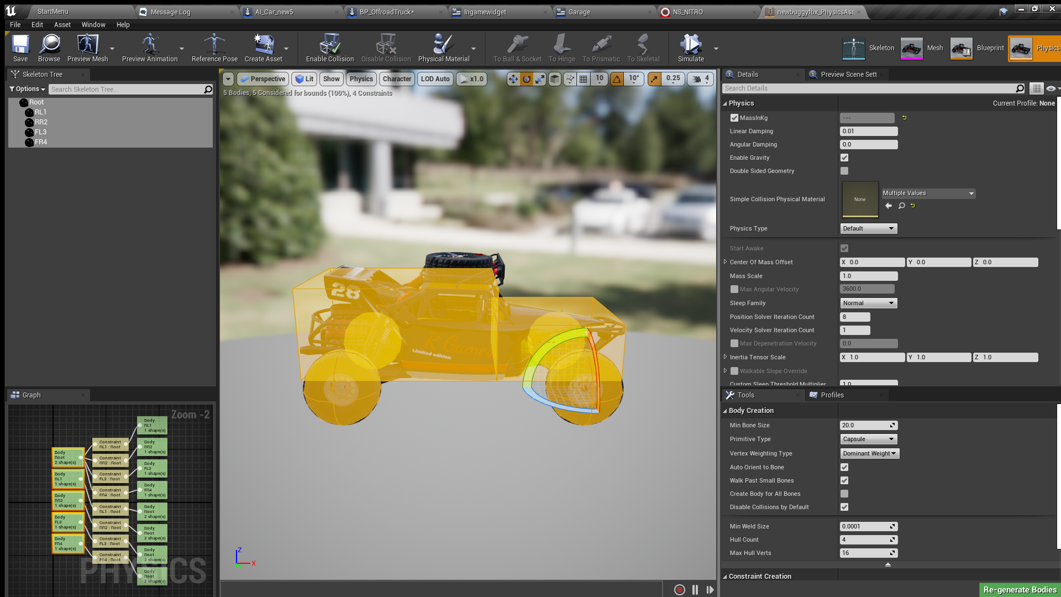
Task: Enable Double Sided Geometry checkbox
Action: tap(844, 171)
